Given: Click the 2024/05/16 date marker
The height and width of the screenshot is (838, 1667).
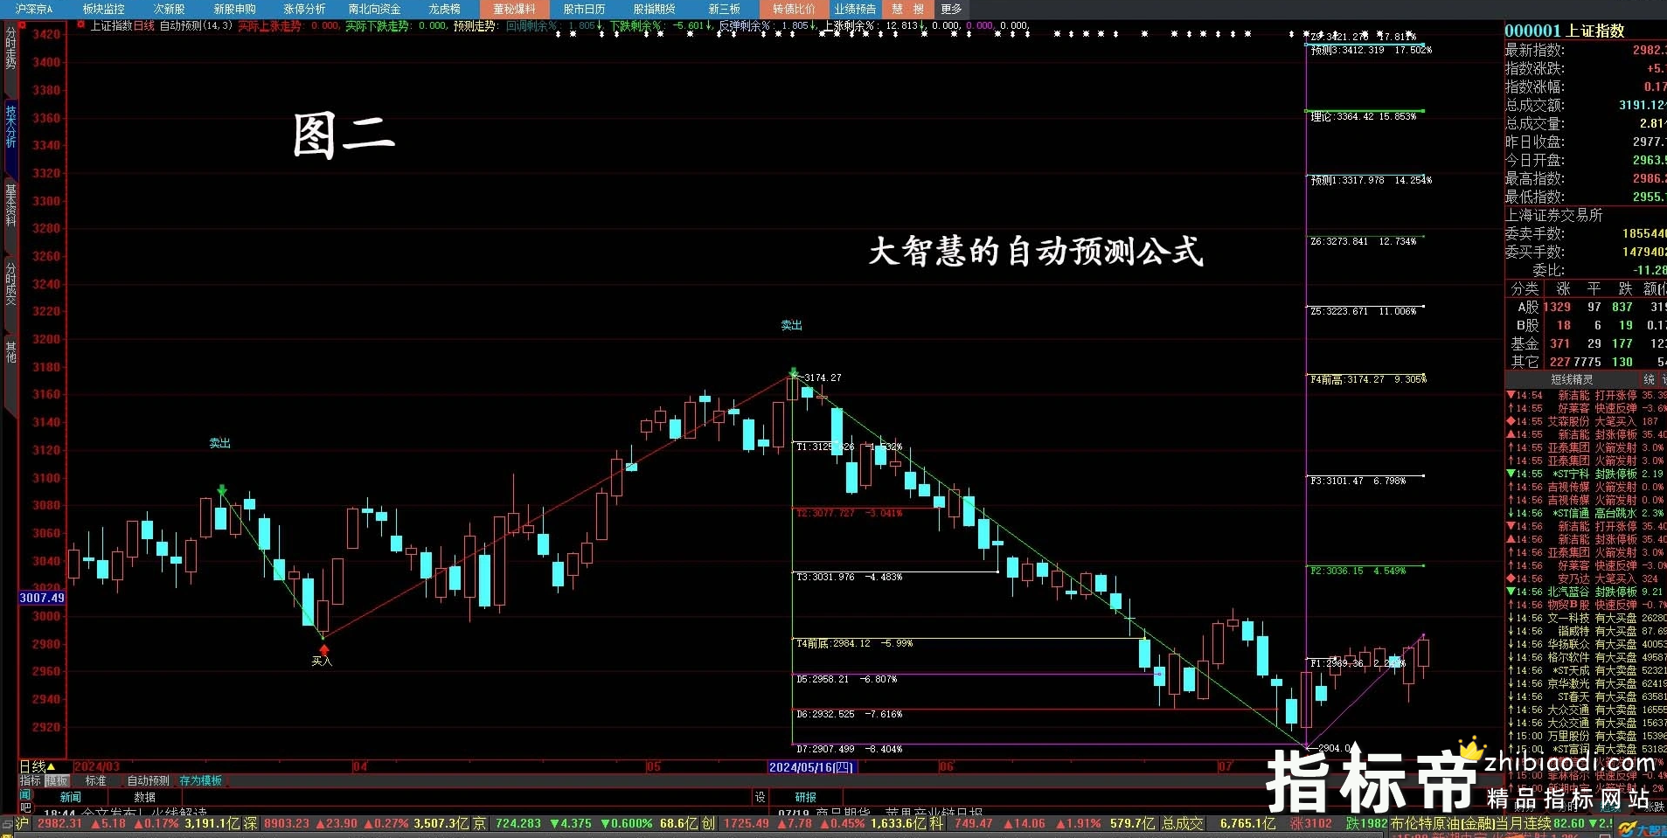Looking at the screenshot, I should (811, 767).
